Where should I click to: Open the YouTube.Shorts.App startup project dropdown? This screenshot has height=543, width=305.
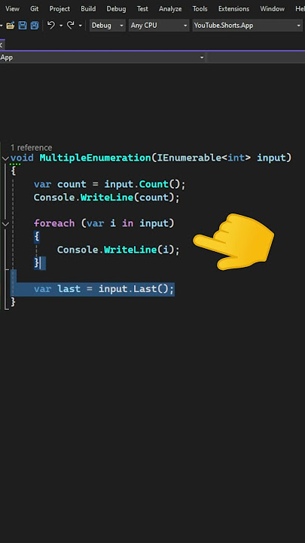coord(247,26)
